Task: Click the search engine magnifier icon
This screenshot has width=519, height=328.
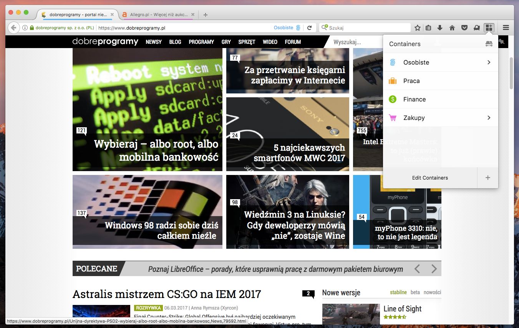Action: point(325,28)
